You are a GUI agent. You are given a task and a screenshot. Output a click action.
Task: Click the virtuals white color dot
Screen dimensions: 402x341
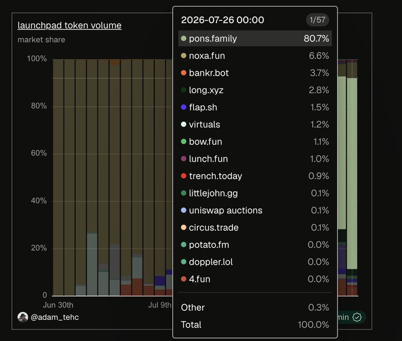click(184, 124)
